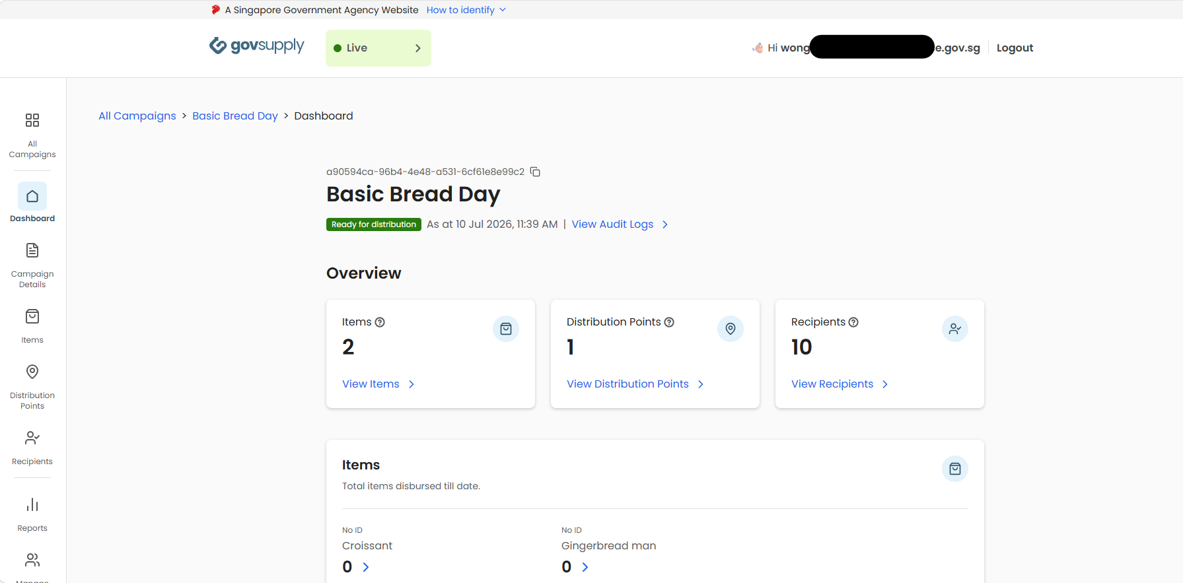Open View Recipients link
Image resolution: width=1183 pixels, height=583 pixels.
[840, 384]
